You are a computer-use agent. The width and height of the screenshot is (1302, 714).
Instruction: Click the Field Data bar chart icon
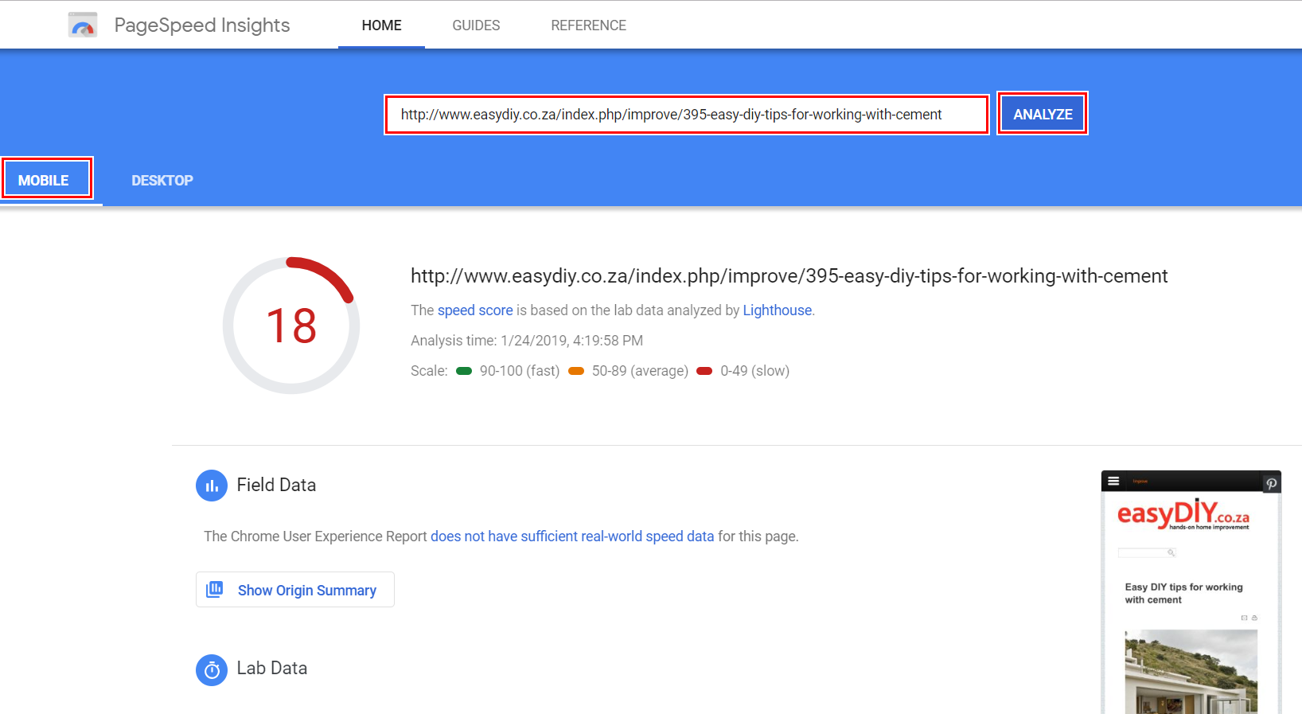point(212,486)
